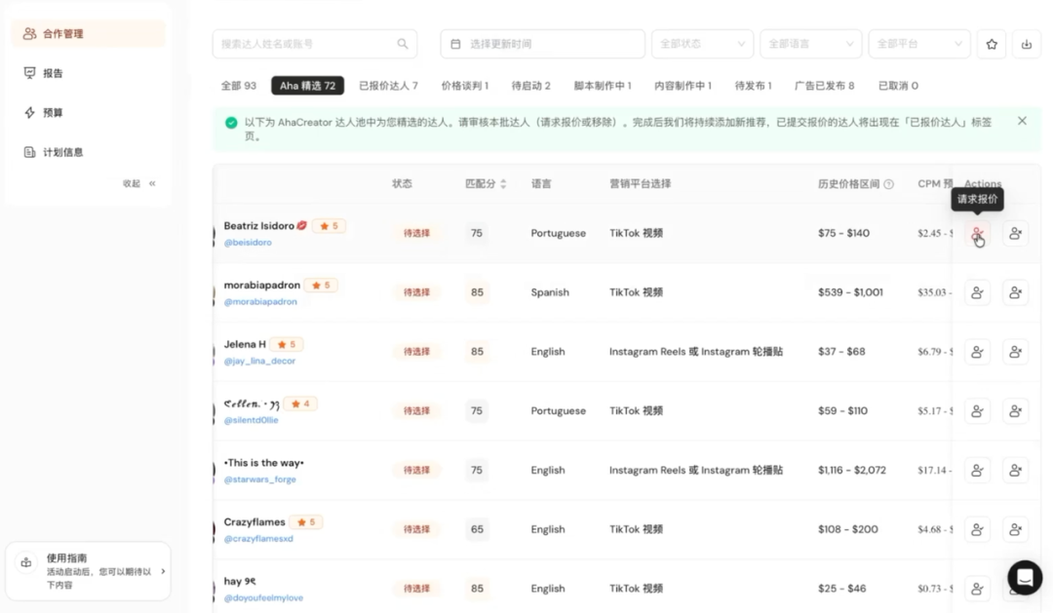Click the 4-star badge on @silentd0llie row
The height and width of the screenshot is (613, 1053).
coord(300,403)
